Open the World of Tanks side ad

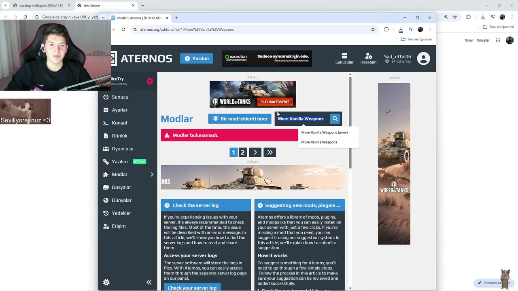pyautogui.click(x=394, y=164)
